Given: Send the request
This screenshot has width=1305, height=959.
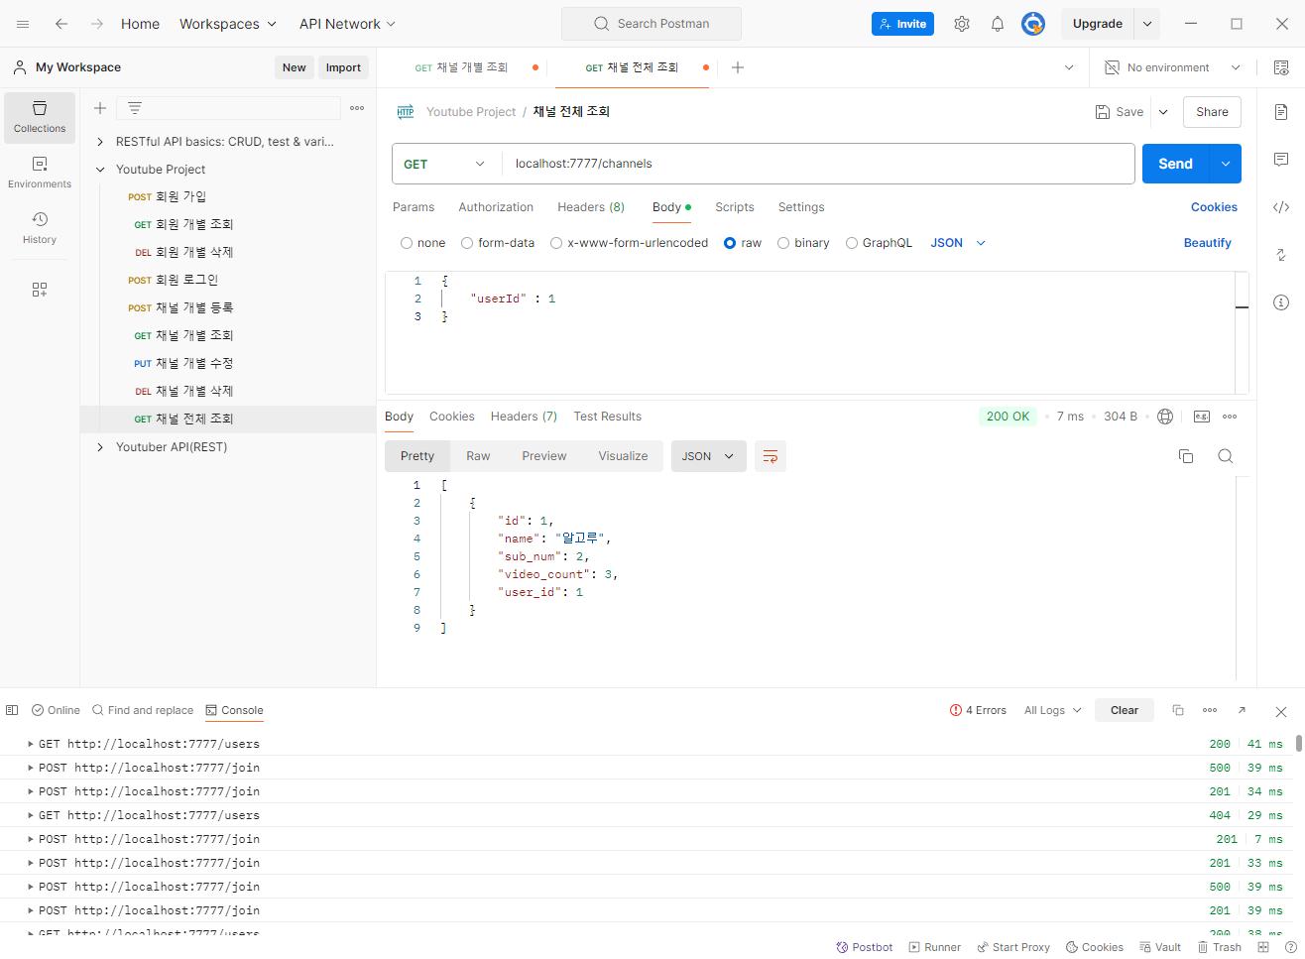Looking at the screenshot, I should (1176, 164).
